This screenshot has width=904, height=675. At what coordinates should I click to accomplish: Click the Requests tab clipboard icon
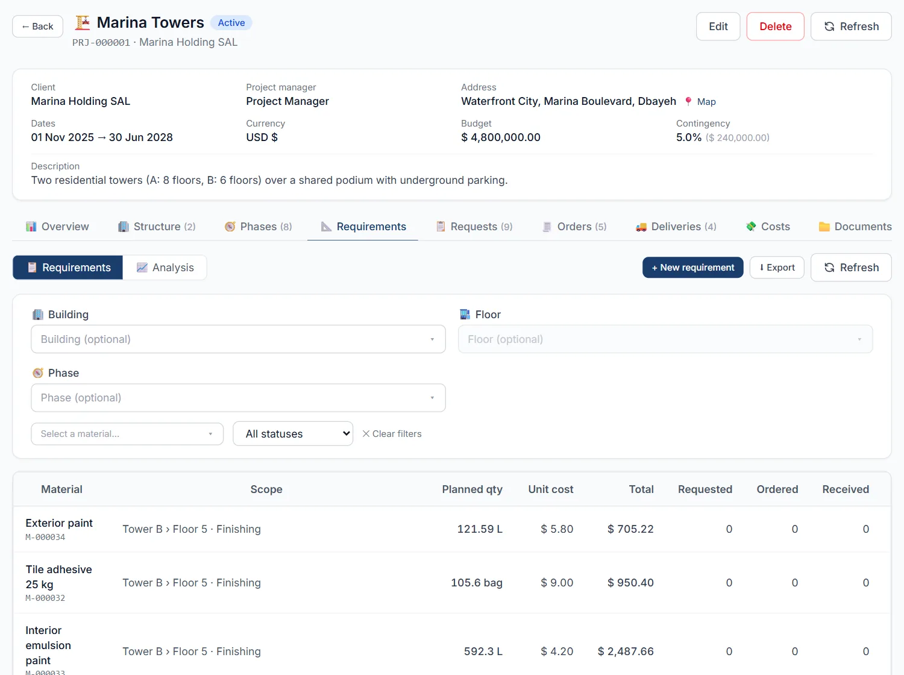point(441,227)
